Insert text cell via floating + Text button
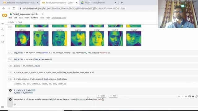Screen dimensions: 198x111 (x=113, y=96)
